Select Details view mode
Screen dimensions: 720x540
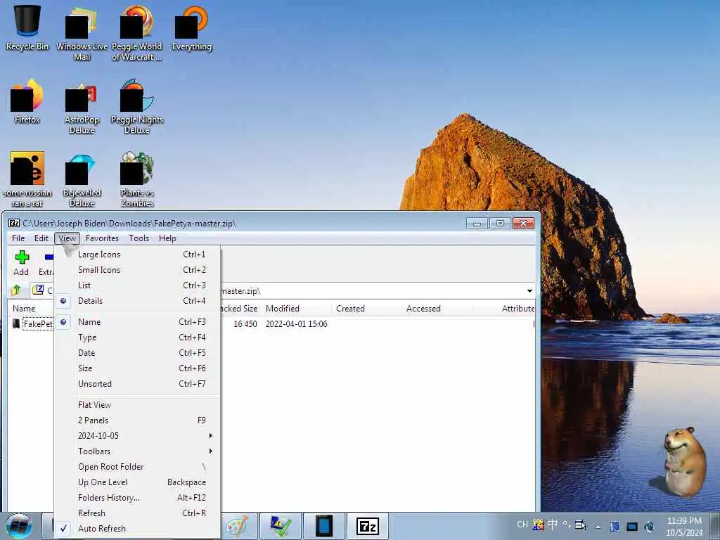(x=138, y=301)
